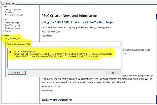Expand the Kits tree node
This screenshot has width=157, height=105.
point(3,31)
